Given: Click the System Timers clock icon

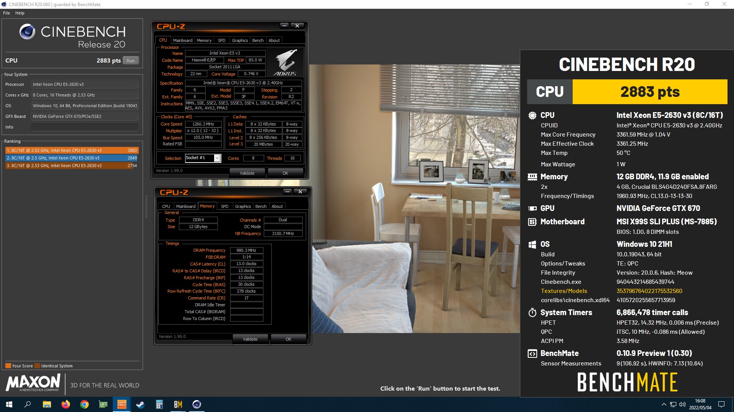Looking at the screenshot, I should tap(532, 313).
